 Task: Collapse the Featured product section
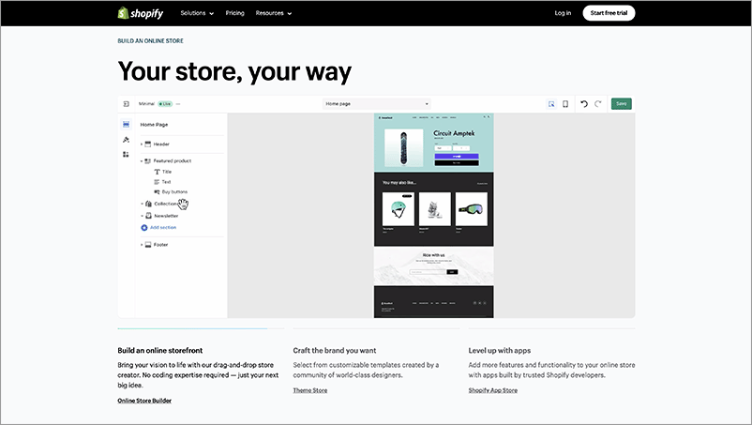pos(142,161)
